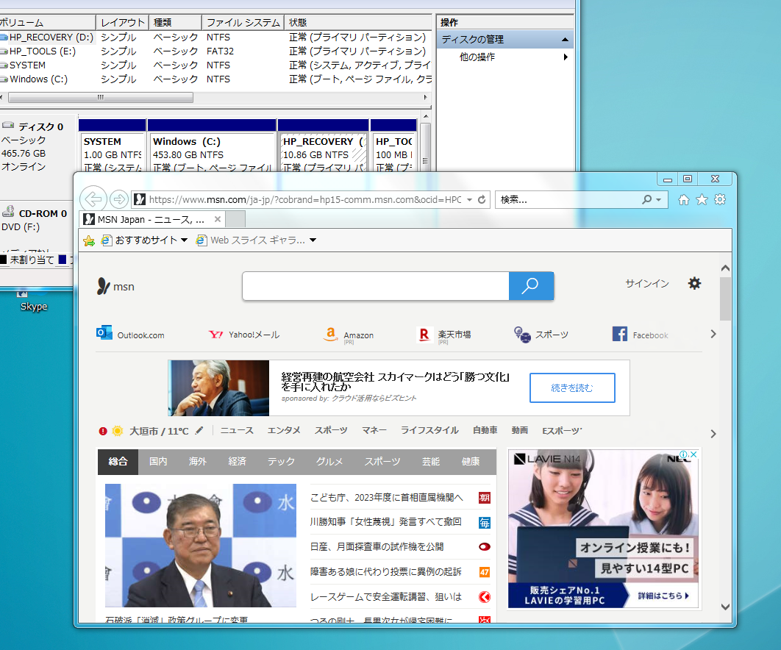Select the CD-ROM 0 drive icon
The height and width of the screenshot is (650, 781).
[x=8, y=212]
